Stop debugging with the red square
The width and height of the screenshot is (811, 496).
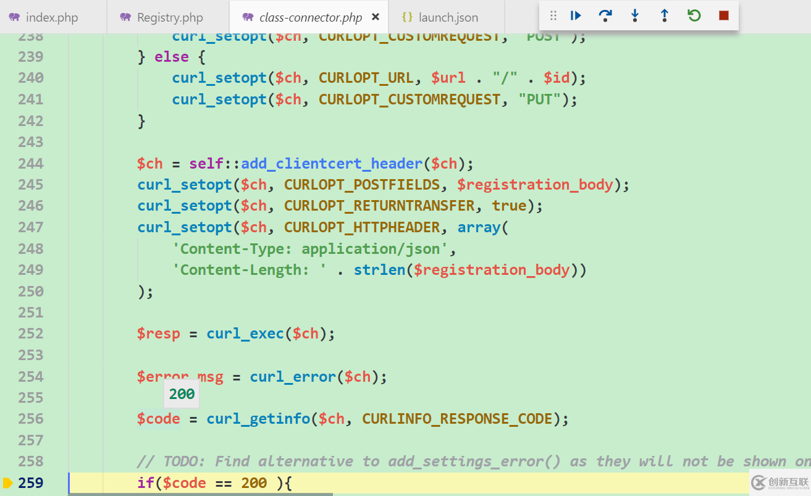(x=724, y=15)
